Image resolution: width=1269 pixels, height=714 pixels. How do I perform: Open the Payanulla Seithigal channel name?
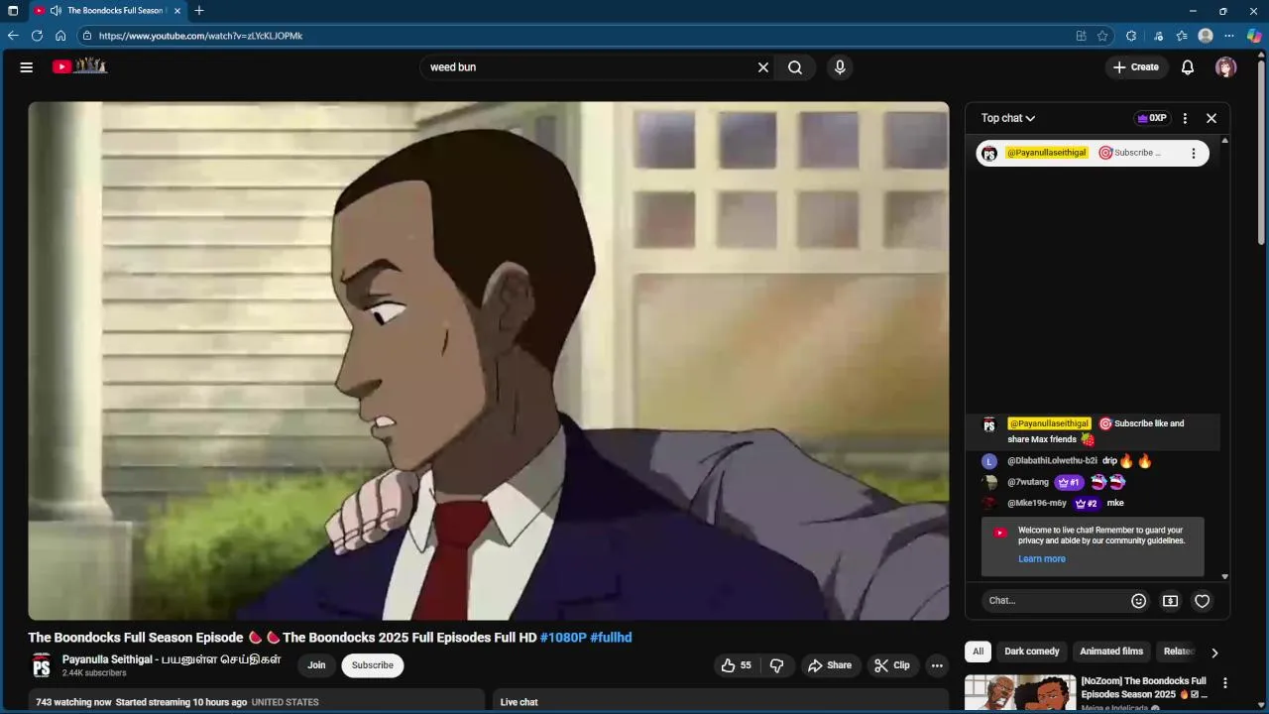pos(172,659)
